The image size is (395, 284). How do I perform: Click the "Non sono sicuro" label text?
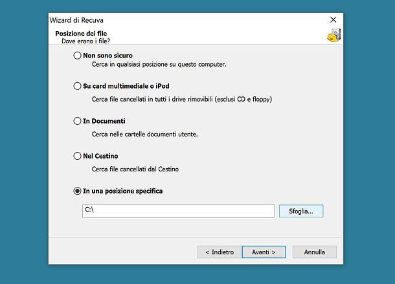point(108,56)
